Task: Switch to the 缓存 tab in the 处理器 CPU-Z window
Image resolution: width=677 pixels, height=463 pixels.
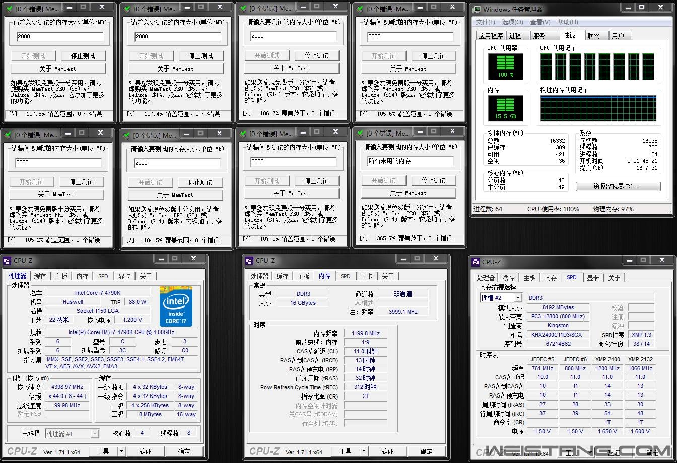Action: point(40,276)
